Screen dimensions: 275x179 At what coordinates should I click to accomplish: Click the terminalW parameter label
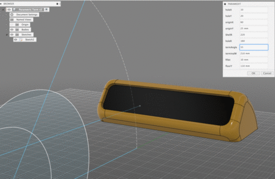click(x=231, y=53)
